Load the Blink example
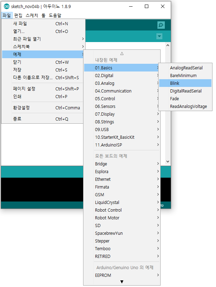216x287 pixels. pos(185,83)
